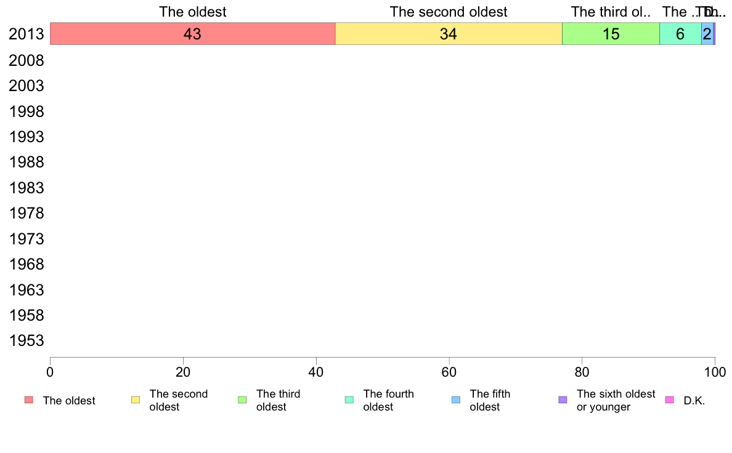Screen dimensions: 732x453
Task: Select the green bar segment showing 15
Action: click(611, 34)
